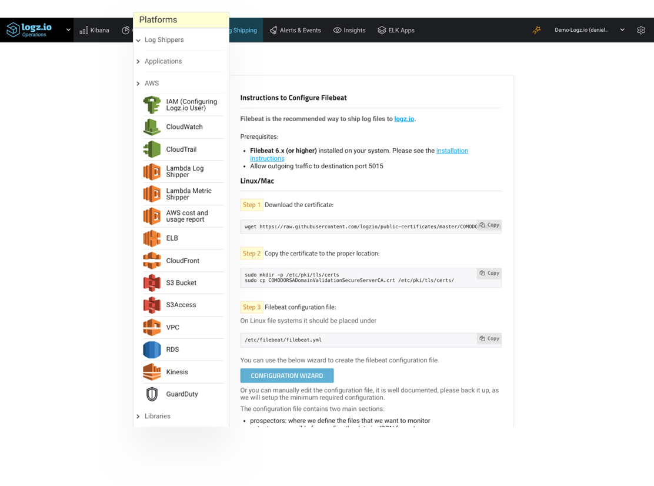The width and height of the screenshot is (654, 486).
Task: Click the pie chart icon next to Kibana
Action: 125,30
